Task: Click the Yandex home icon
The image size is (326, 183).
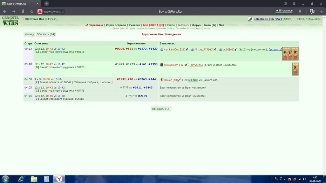Action: [23, 12]
